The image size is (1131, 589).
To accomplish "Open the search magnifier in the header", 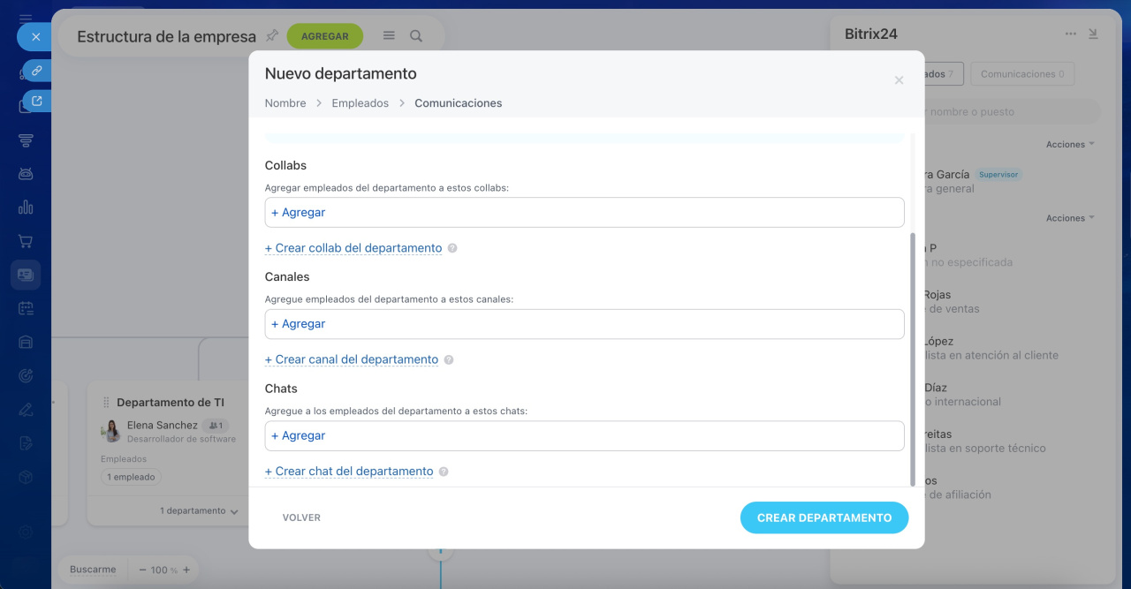I will click(416, 36).
